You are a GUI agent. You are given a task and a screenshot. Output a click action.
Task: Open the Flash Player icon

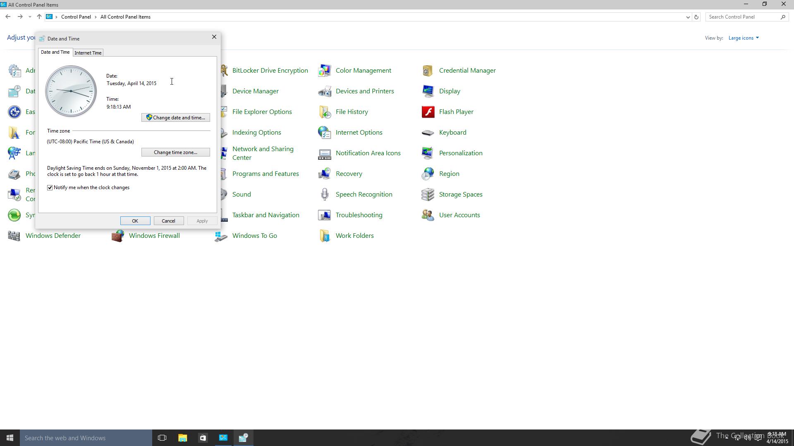click(428, 112)
